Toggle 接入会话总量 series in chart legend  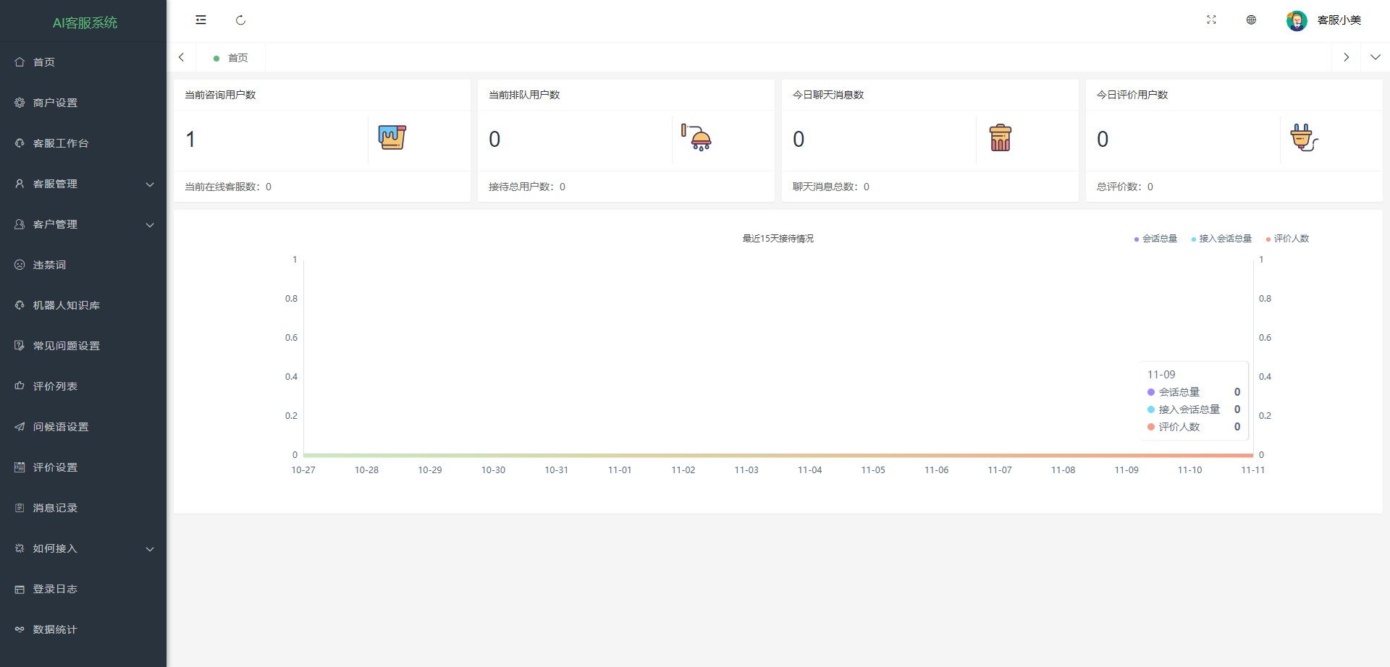(x=1221, y=239)
